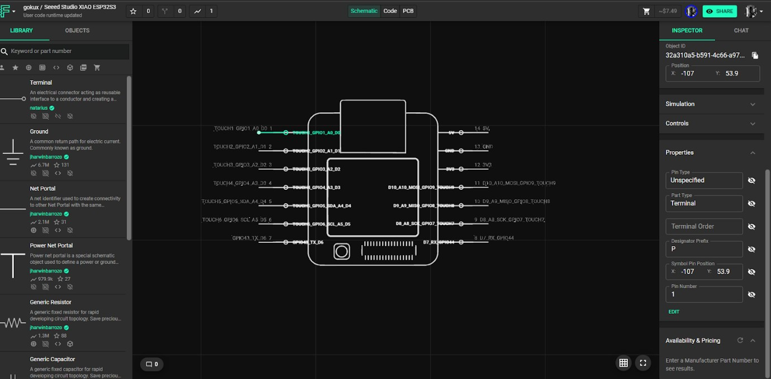Click the library search magnifier icon
The image size is (771, 379).
point(4,51)
